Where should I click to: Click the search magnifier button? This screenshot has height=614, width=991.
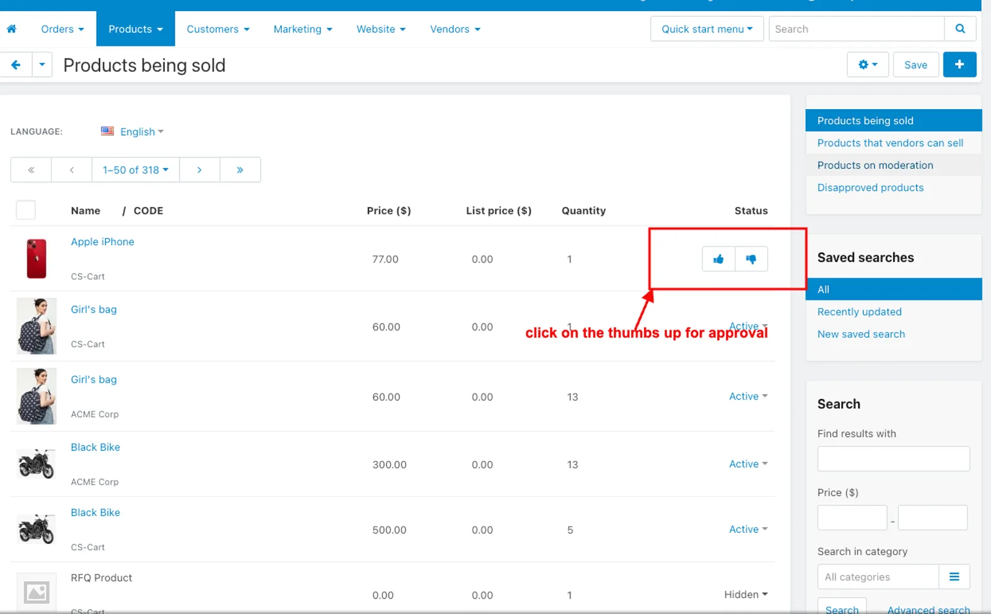click(x=960, y=29)
